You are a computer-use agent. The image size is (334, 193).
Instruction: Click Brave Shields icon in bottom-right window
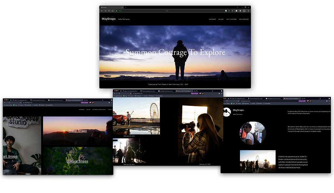click(308, 101)
